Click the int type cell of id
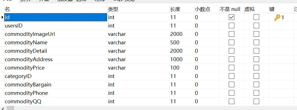 (138, 17)
